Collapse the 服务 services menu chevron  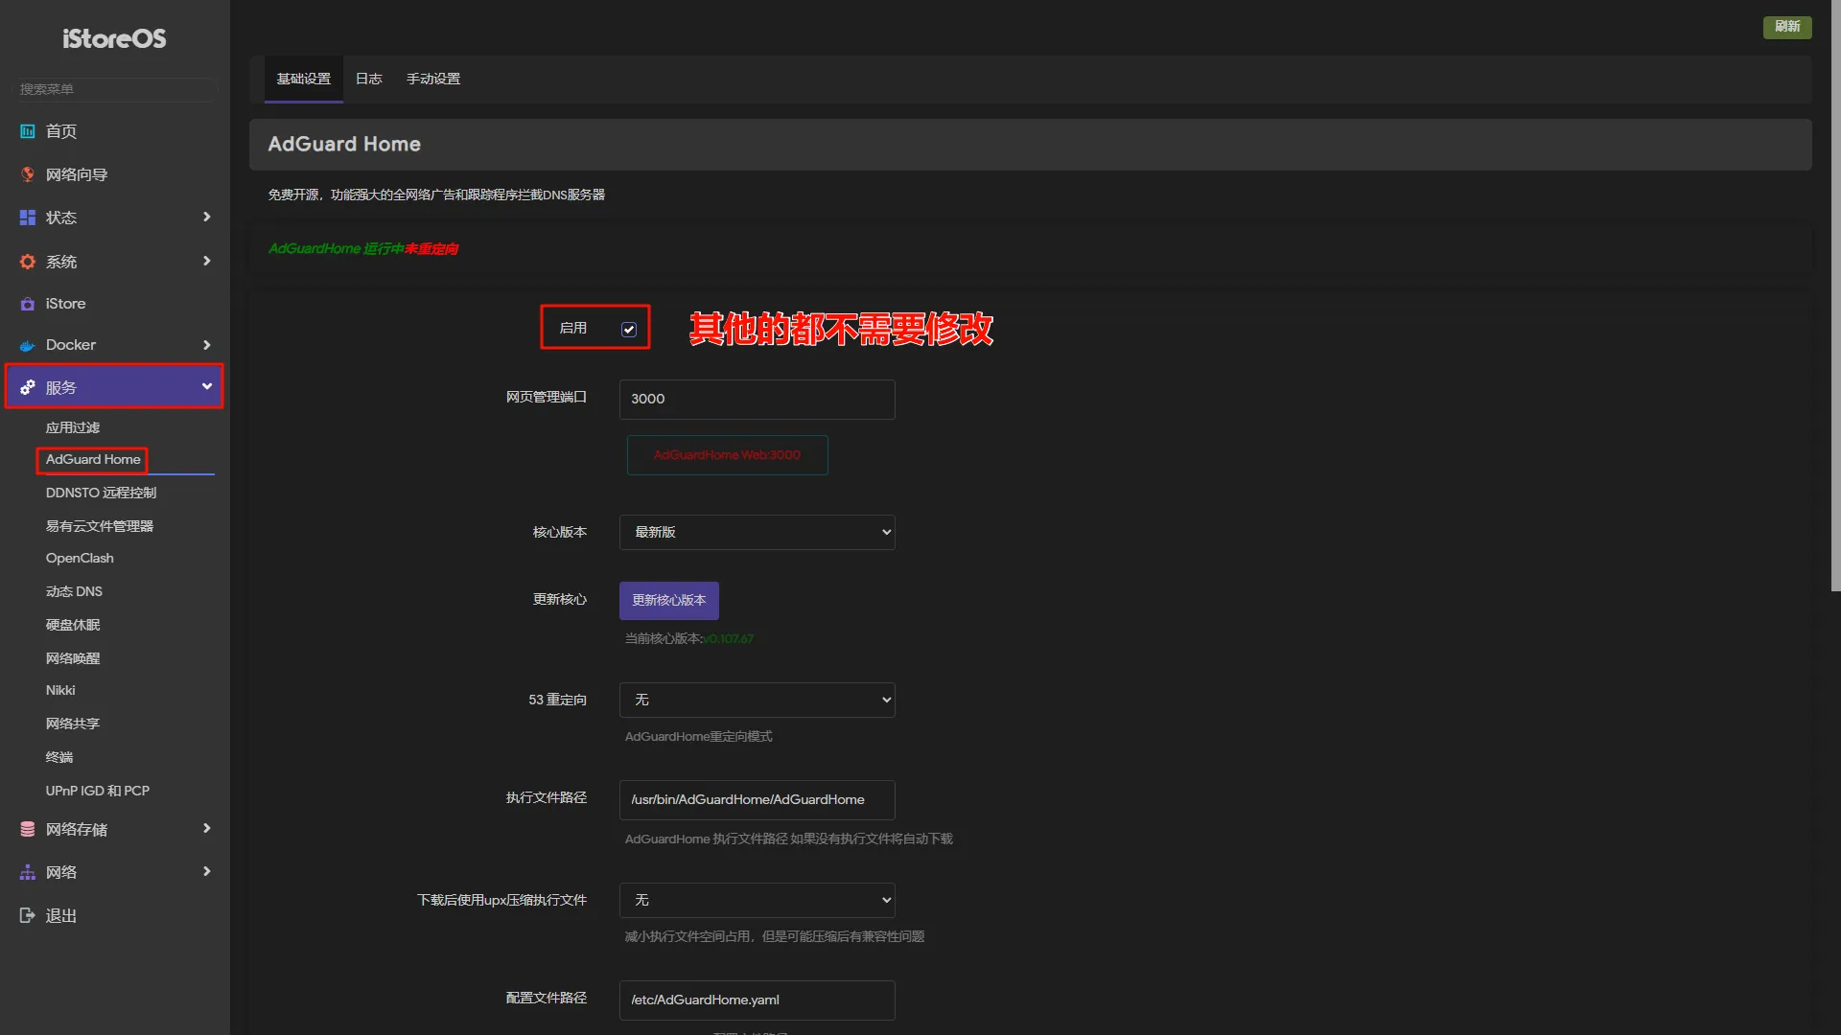click(206, 386)
